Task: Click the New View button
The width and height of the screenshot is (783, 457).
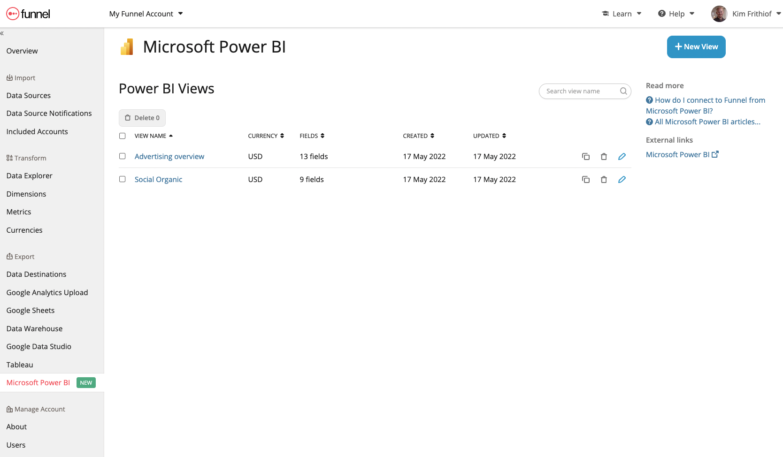Action: tap(696, 47)
